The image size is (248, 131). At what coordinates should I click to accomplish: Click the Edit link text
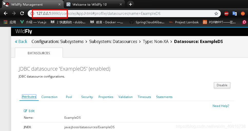pyautogui.click(x=32, y=111)
